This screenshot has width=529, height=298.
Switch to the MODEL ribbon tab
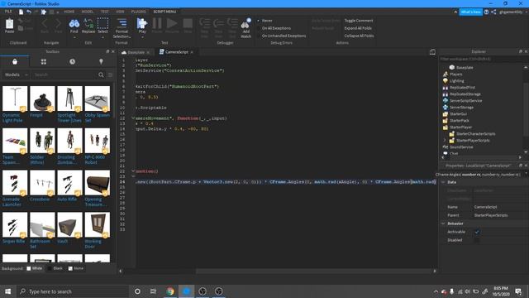87,12
